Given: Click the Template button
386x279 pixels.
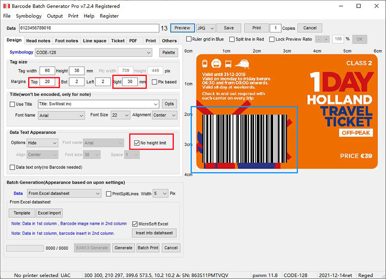Looking at the screenshot, I should (22, 213).
